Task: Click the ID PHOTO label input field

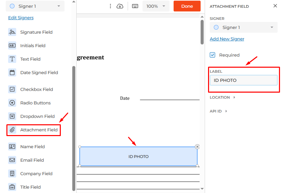Action: point(243,80)
